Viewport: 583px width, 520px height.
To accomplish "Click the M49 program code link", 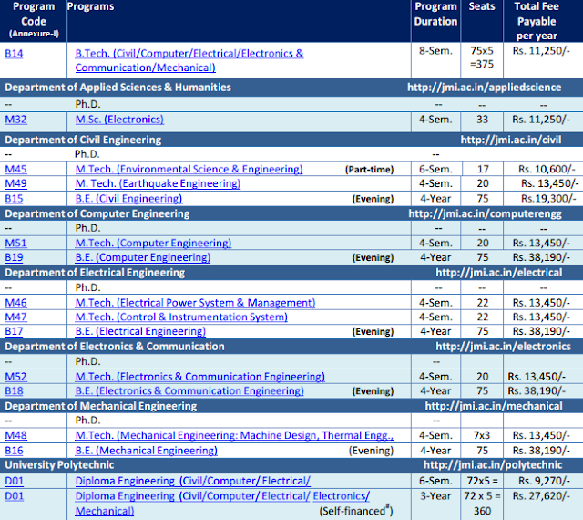I will [15, 183].
